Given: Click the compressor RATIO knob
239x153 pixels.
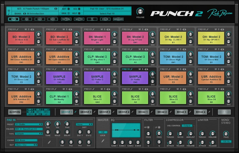Looking at the screenshot, I should 180,134.
